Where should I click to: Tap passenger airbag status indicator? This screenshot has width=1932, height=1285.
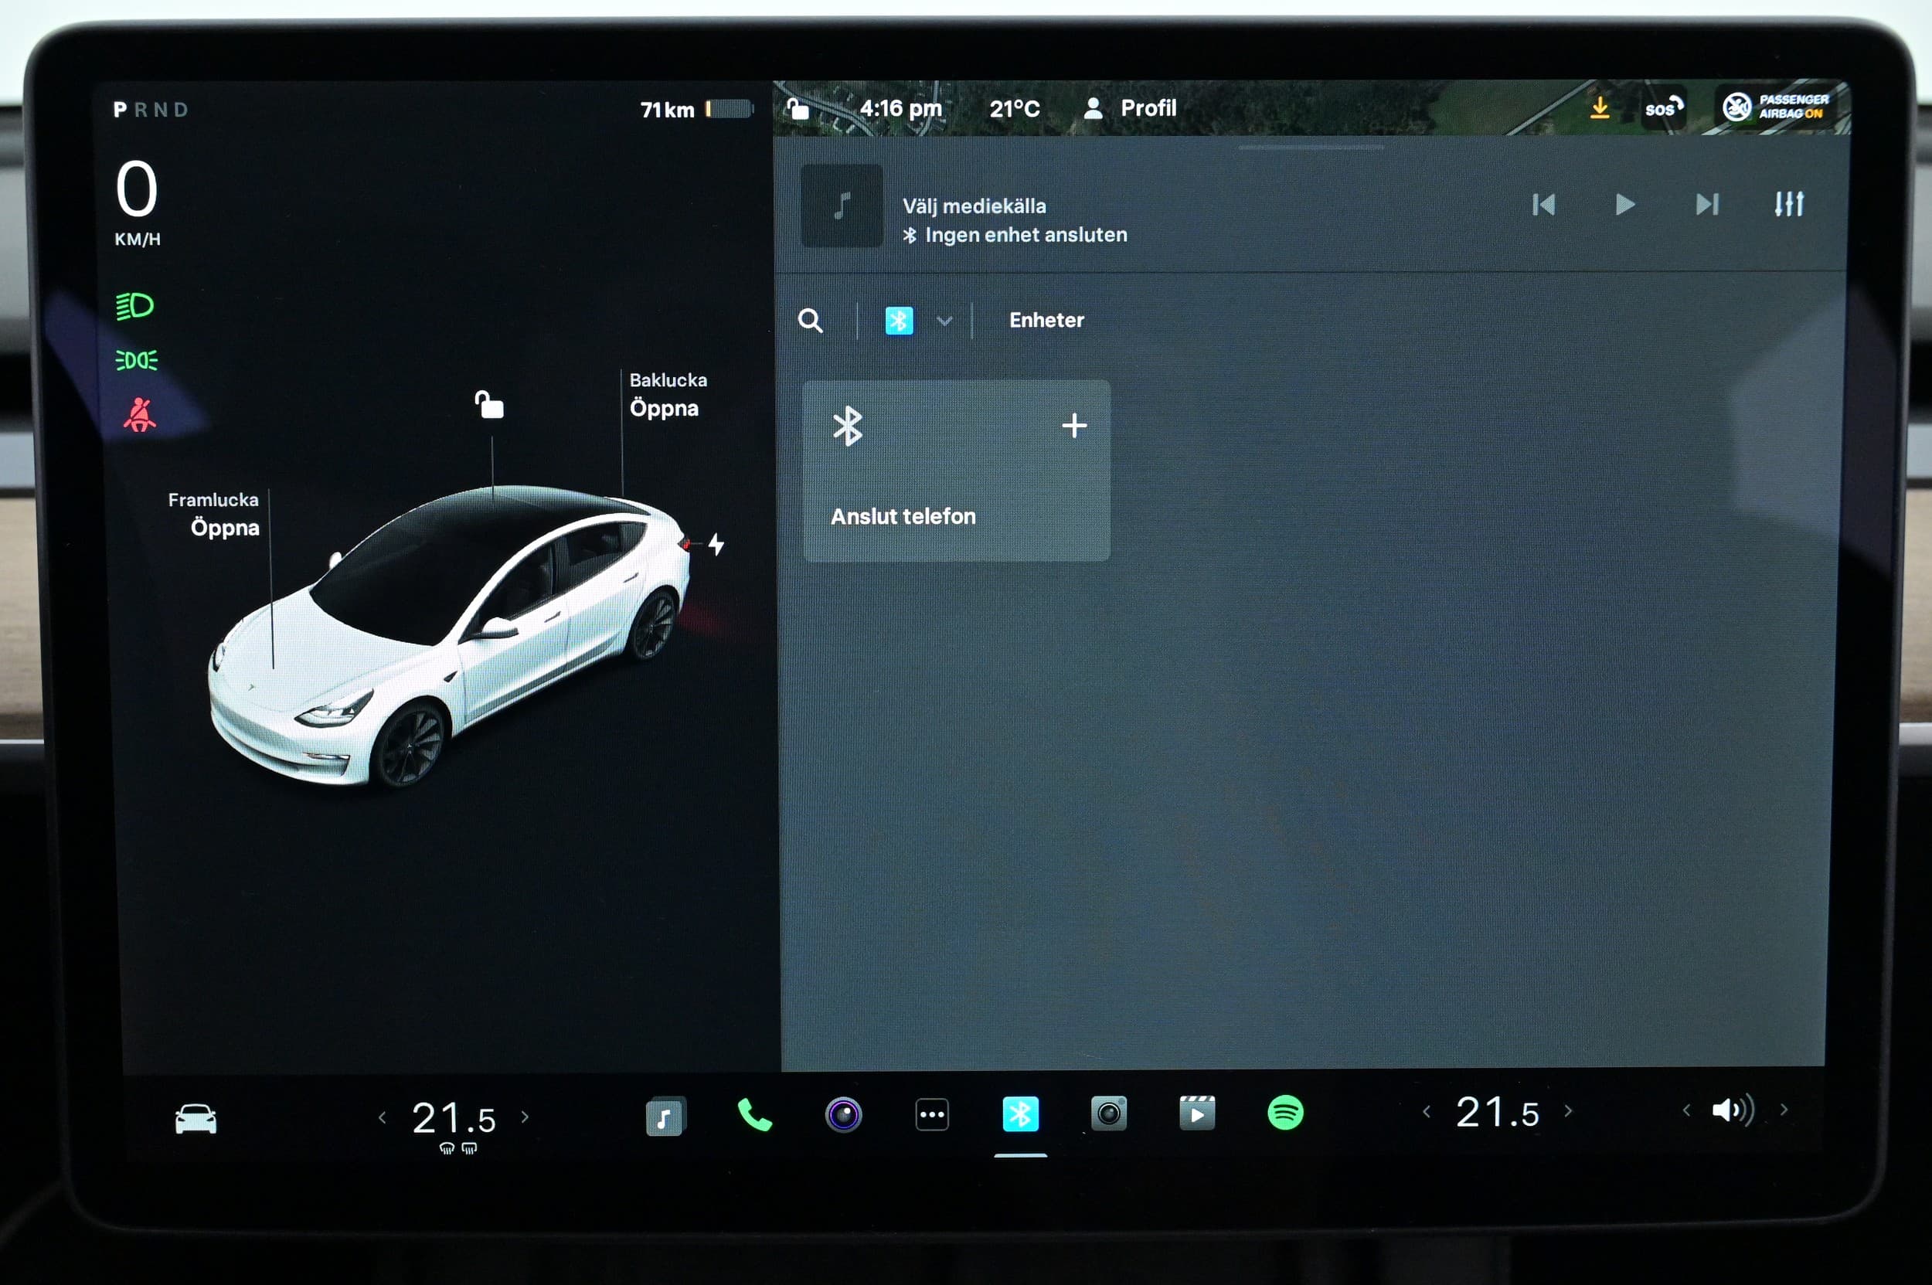(1775, 107)
